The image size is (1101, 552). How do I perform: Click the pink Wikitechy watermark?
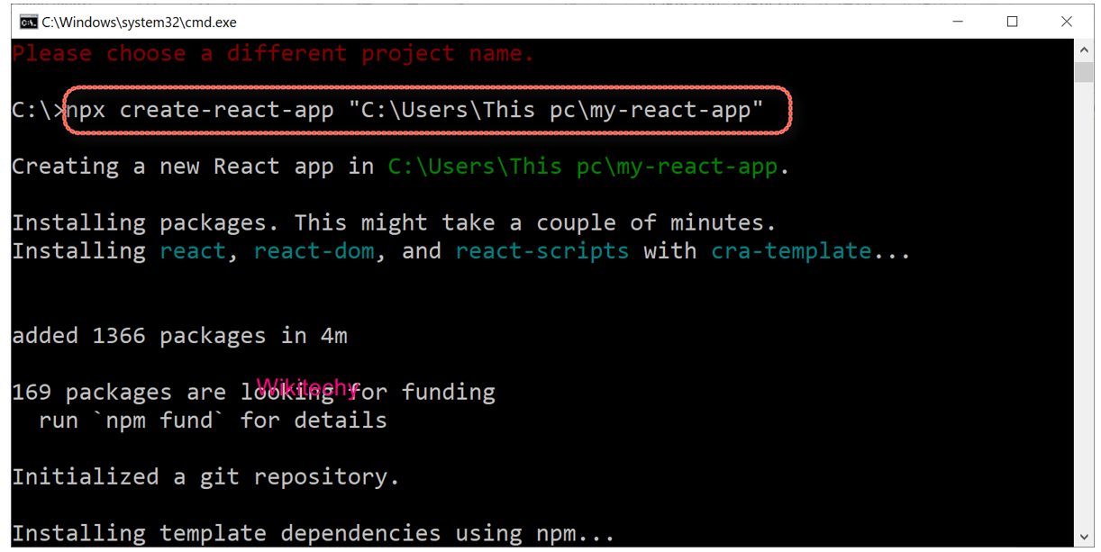pos(306,387)
